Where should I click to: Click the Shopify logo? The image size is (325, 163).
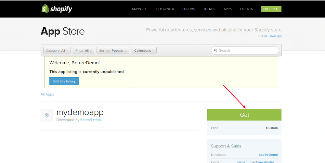(x=57, y=9)
